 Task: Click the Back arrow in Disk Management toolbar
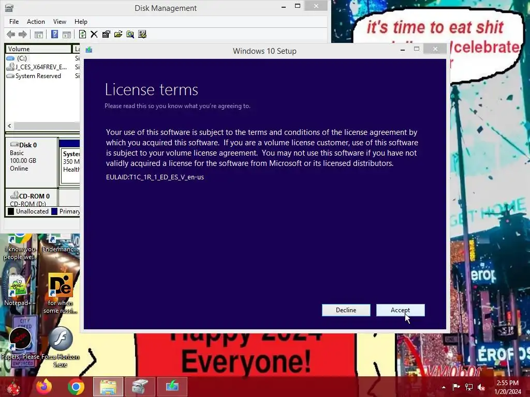click(11, 34)
